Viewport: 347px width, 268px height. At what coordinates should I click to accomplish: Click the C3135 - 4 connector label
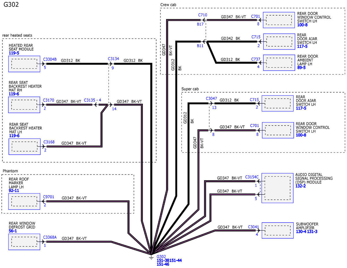pyautogui.click(x=93, y=100)
